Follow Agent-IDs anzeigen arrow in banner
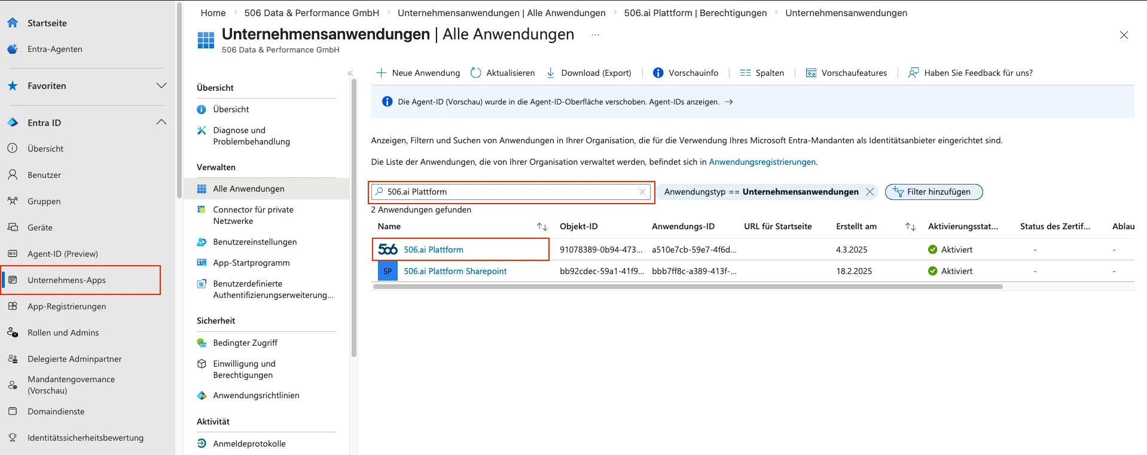The height and width of the screenshot is (455, 1147). pyautogui.click(x=729, y=102)
